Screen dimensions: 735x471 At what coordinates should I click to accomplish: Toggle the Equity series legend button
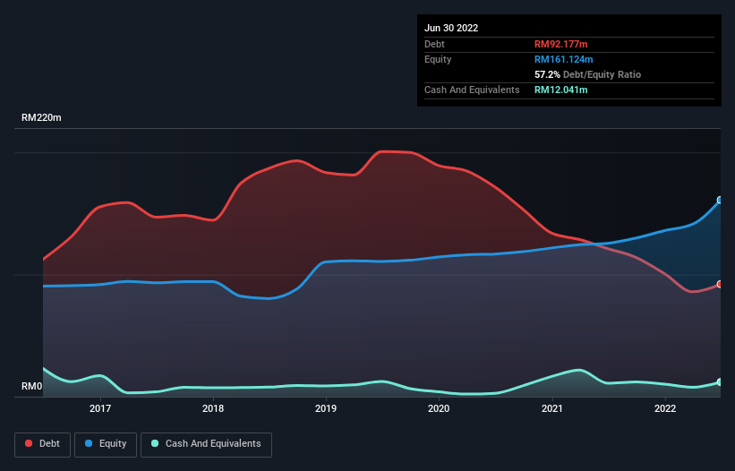(x=106, y=444)
